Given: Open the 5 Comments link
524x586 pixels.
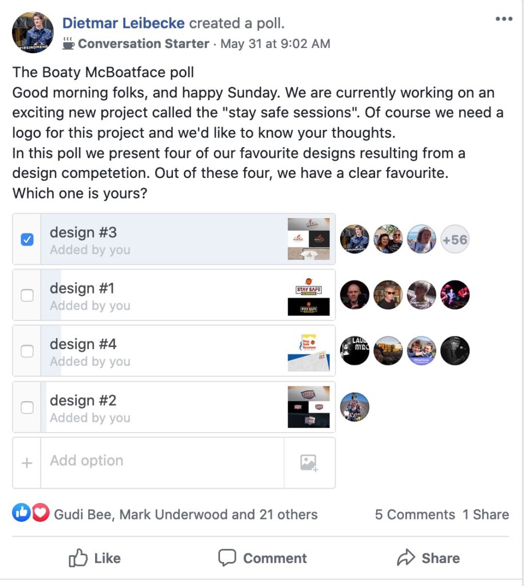Looking at the screenshot, I should (x=415, y=514).
